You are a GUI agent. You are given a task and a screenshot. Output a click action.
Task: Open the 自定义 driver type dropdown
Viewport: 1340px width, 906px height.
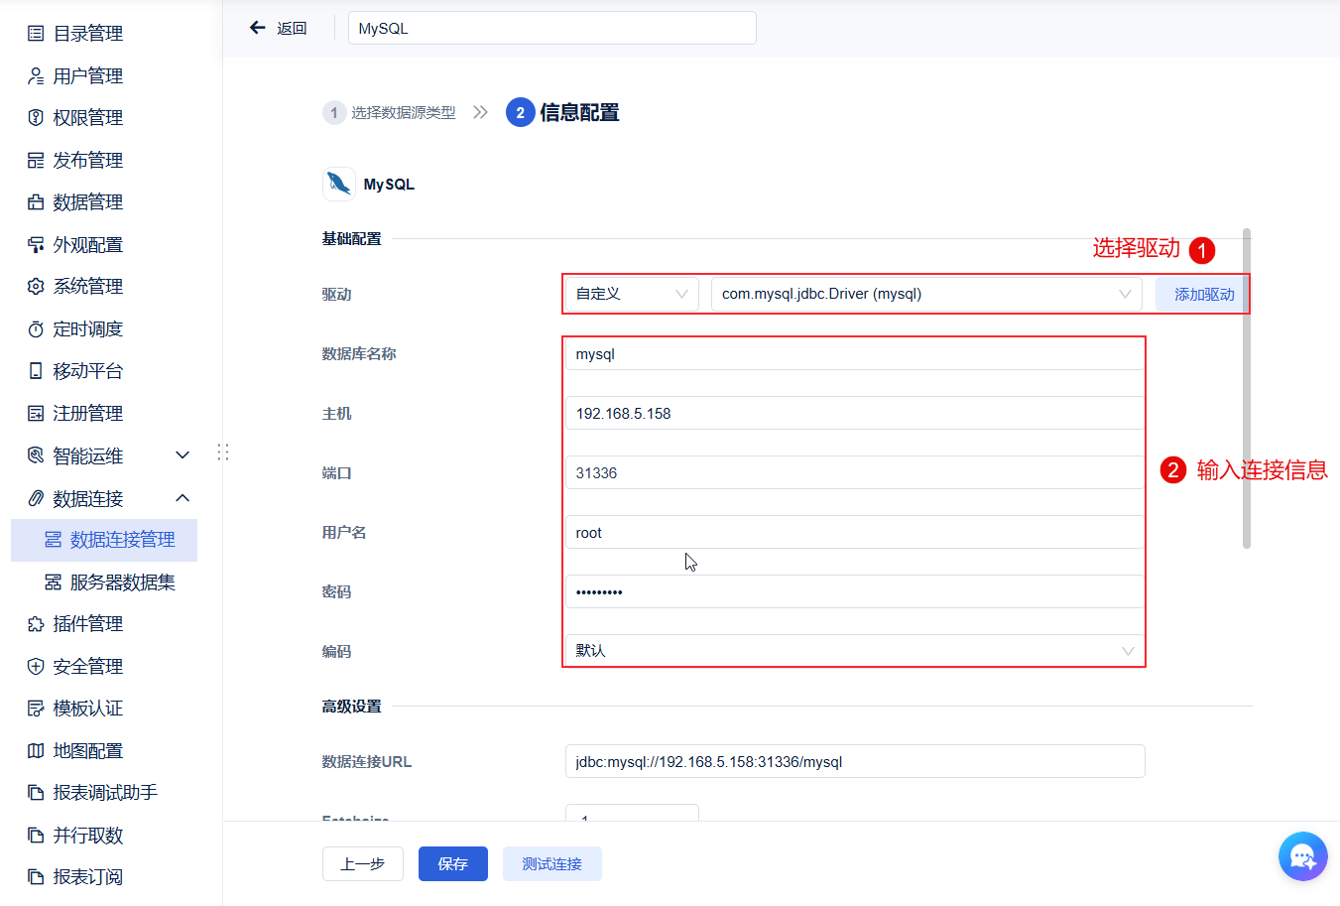632,294
